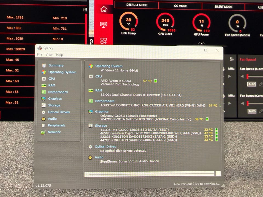Open RAM heading link in summary pane
This screenshot has width=263, height=197.
coord(98,91)
